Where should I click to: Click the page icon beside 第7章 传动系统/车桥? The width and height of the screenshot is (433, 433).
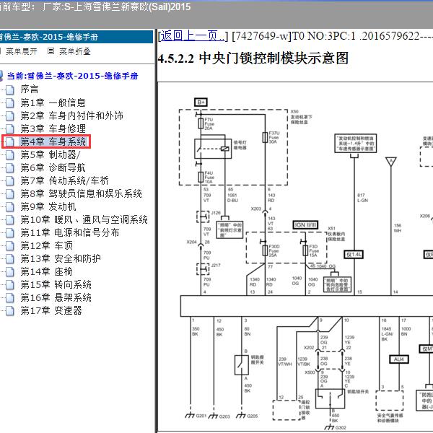click(x=10, y=180)
